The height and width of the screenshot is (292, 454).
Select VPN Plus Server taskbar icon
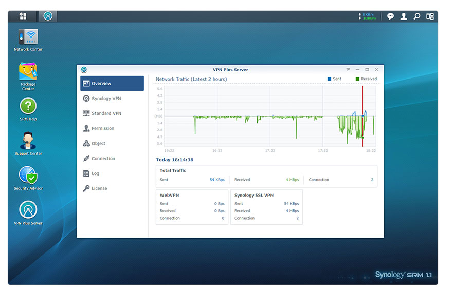pos(48,16)
